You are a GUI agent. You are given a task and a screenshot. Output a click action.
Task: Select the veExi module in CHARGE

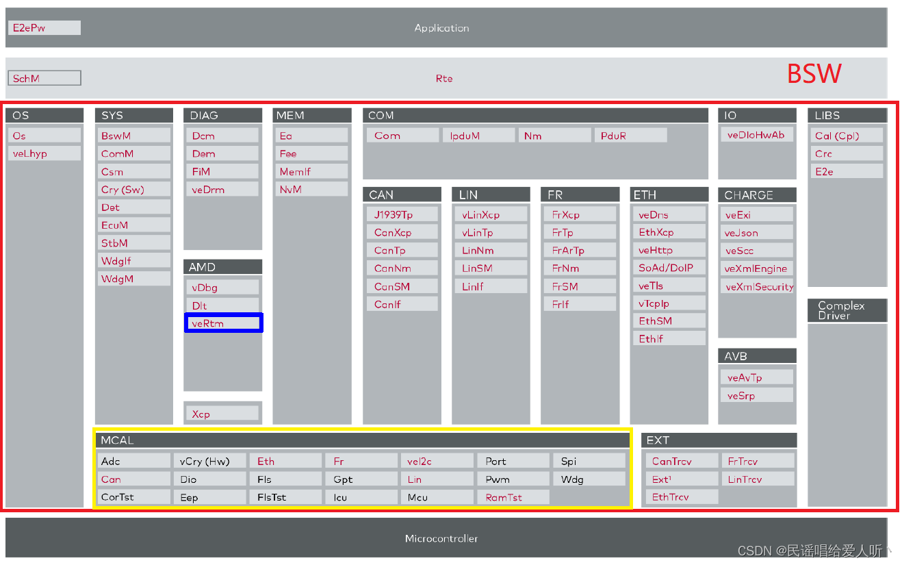coord(757,214)
